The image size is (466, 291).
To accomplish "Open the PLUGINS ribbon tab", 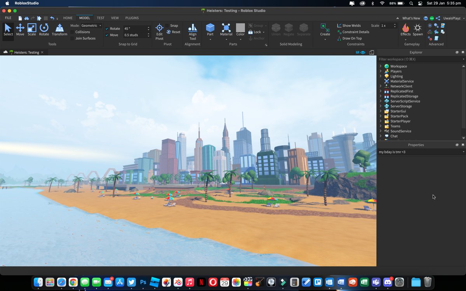I will (132, 18).
